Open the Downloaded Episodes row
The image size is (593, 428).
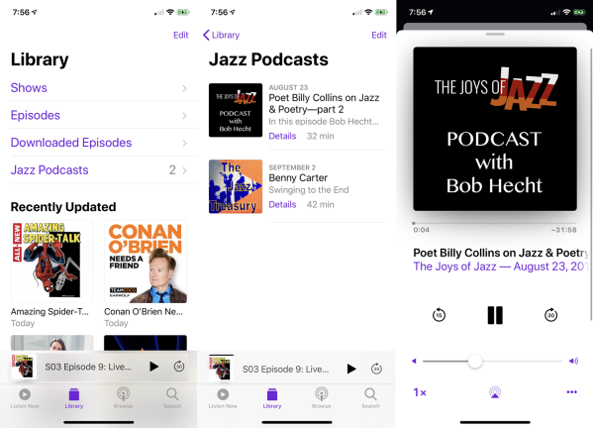click(99, 143)
